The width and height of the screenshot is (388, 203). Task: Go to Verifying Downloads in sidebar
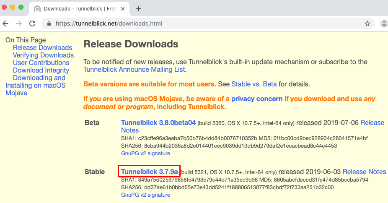[x=43, y=55]
